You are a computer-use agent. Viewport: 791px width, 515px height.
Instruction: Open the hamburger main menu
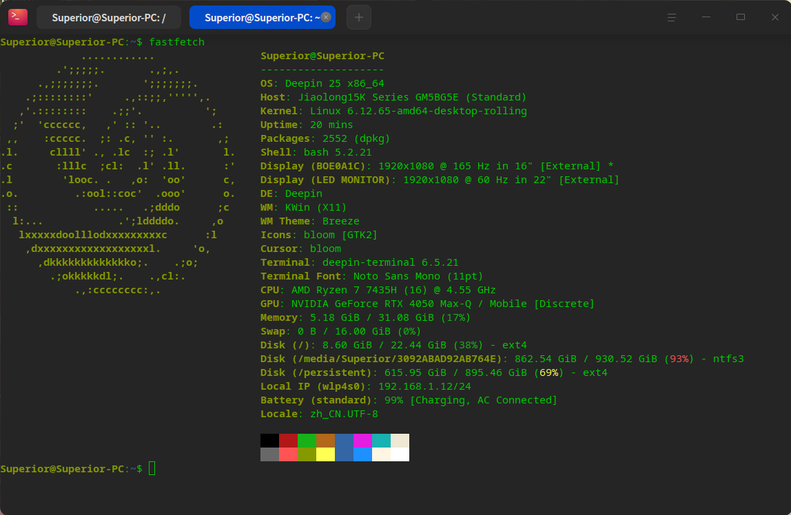671,17
